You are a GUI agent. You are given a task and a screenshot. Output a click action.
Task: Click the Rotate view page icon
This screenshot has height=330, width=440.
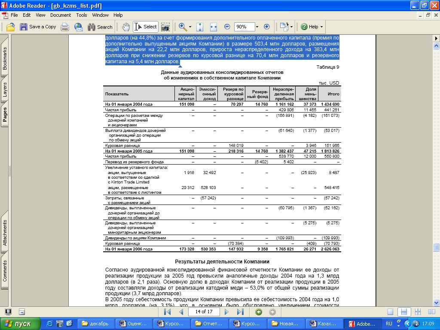pos(284,27)
